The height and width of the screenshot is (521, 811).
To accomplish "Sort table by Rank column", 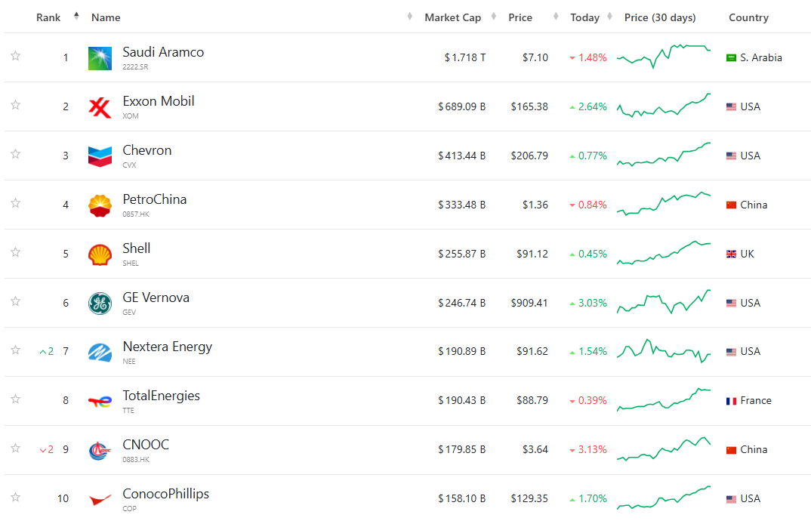I will pyautogui.click(x=48, y=17).
